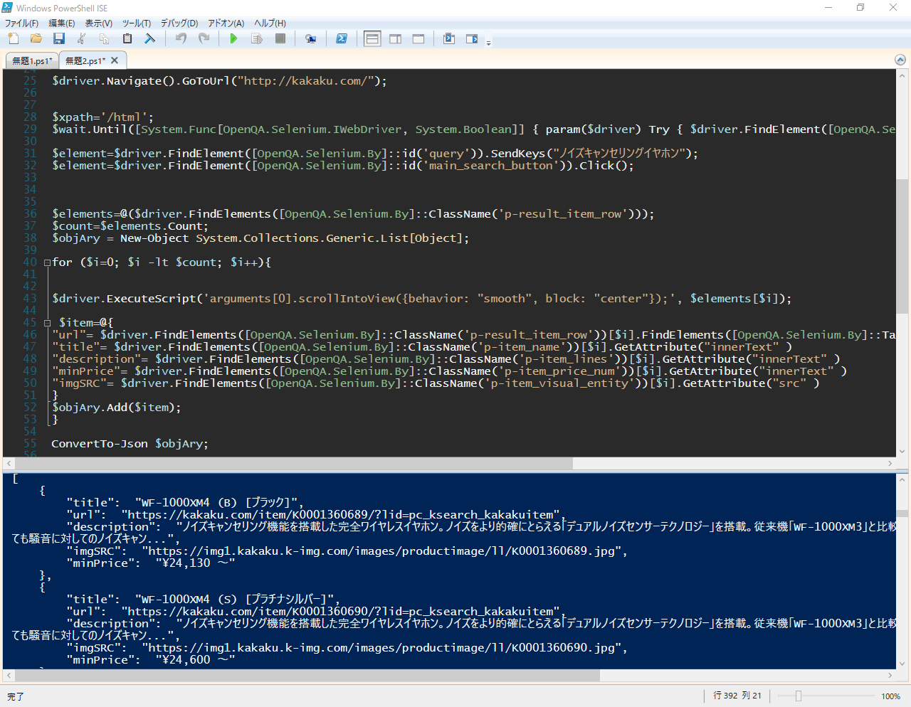This screenshot has height=707, width=911.
Task: Open the デバッグ(D) menu
Action: tap(179, 23)
